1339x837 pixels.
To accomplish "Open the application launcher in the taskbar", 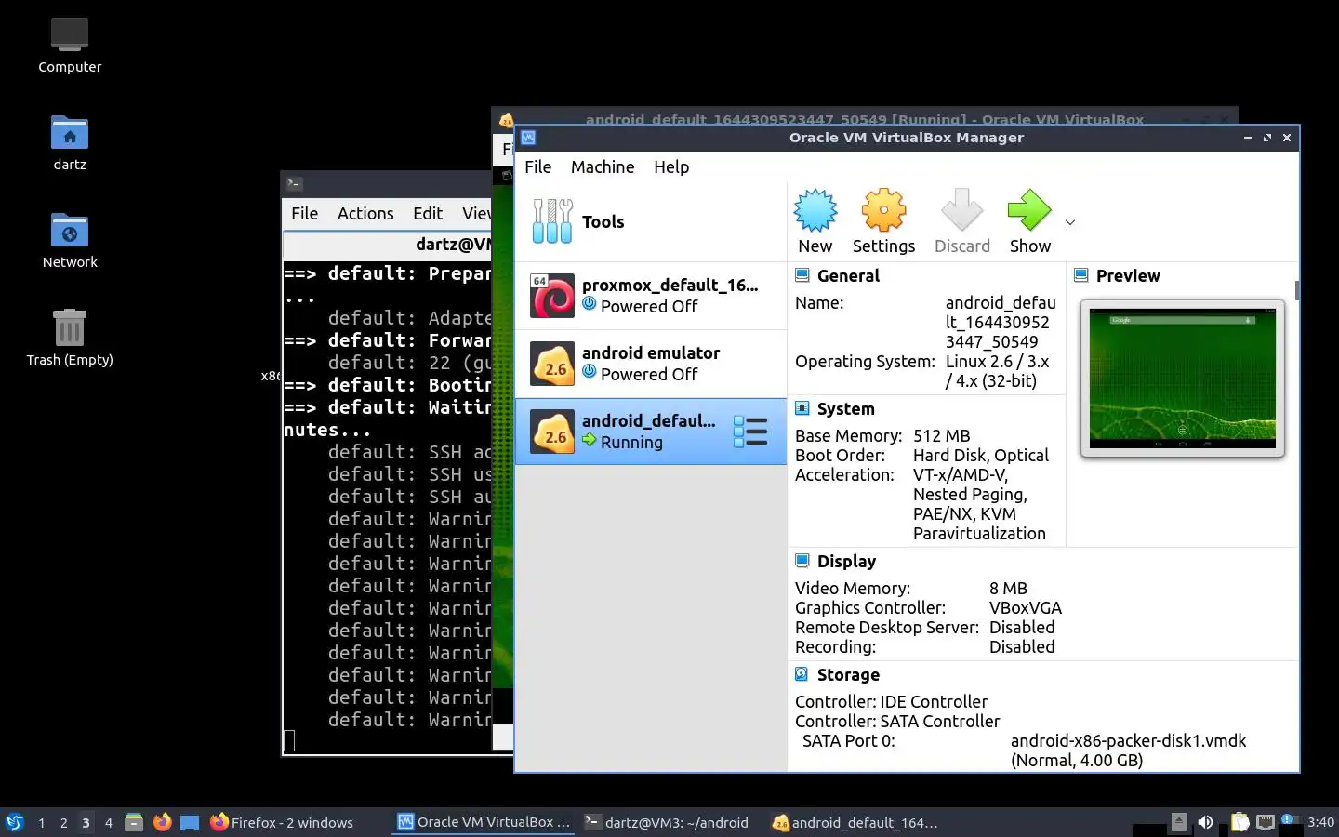I will tap(15, 822).
